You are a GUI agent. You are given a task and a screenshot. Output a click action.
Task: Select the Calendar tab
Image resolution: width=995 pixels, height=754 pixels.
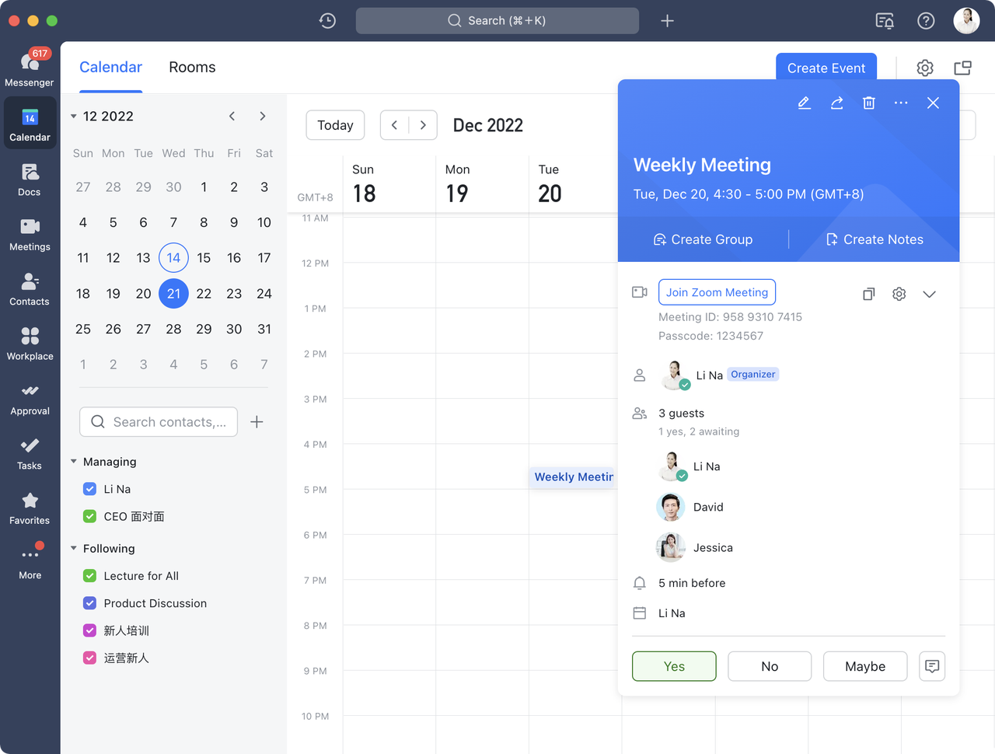[x=110, y=68]
